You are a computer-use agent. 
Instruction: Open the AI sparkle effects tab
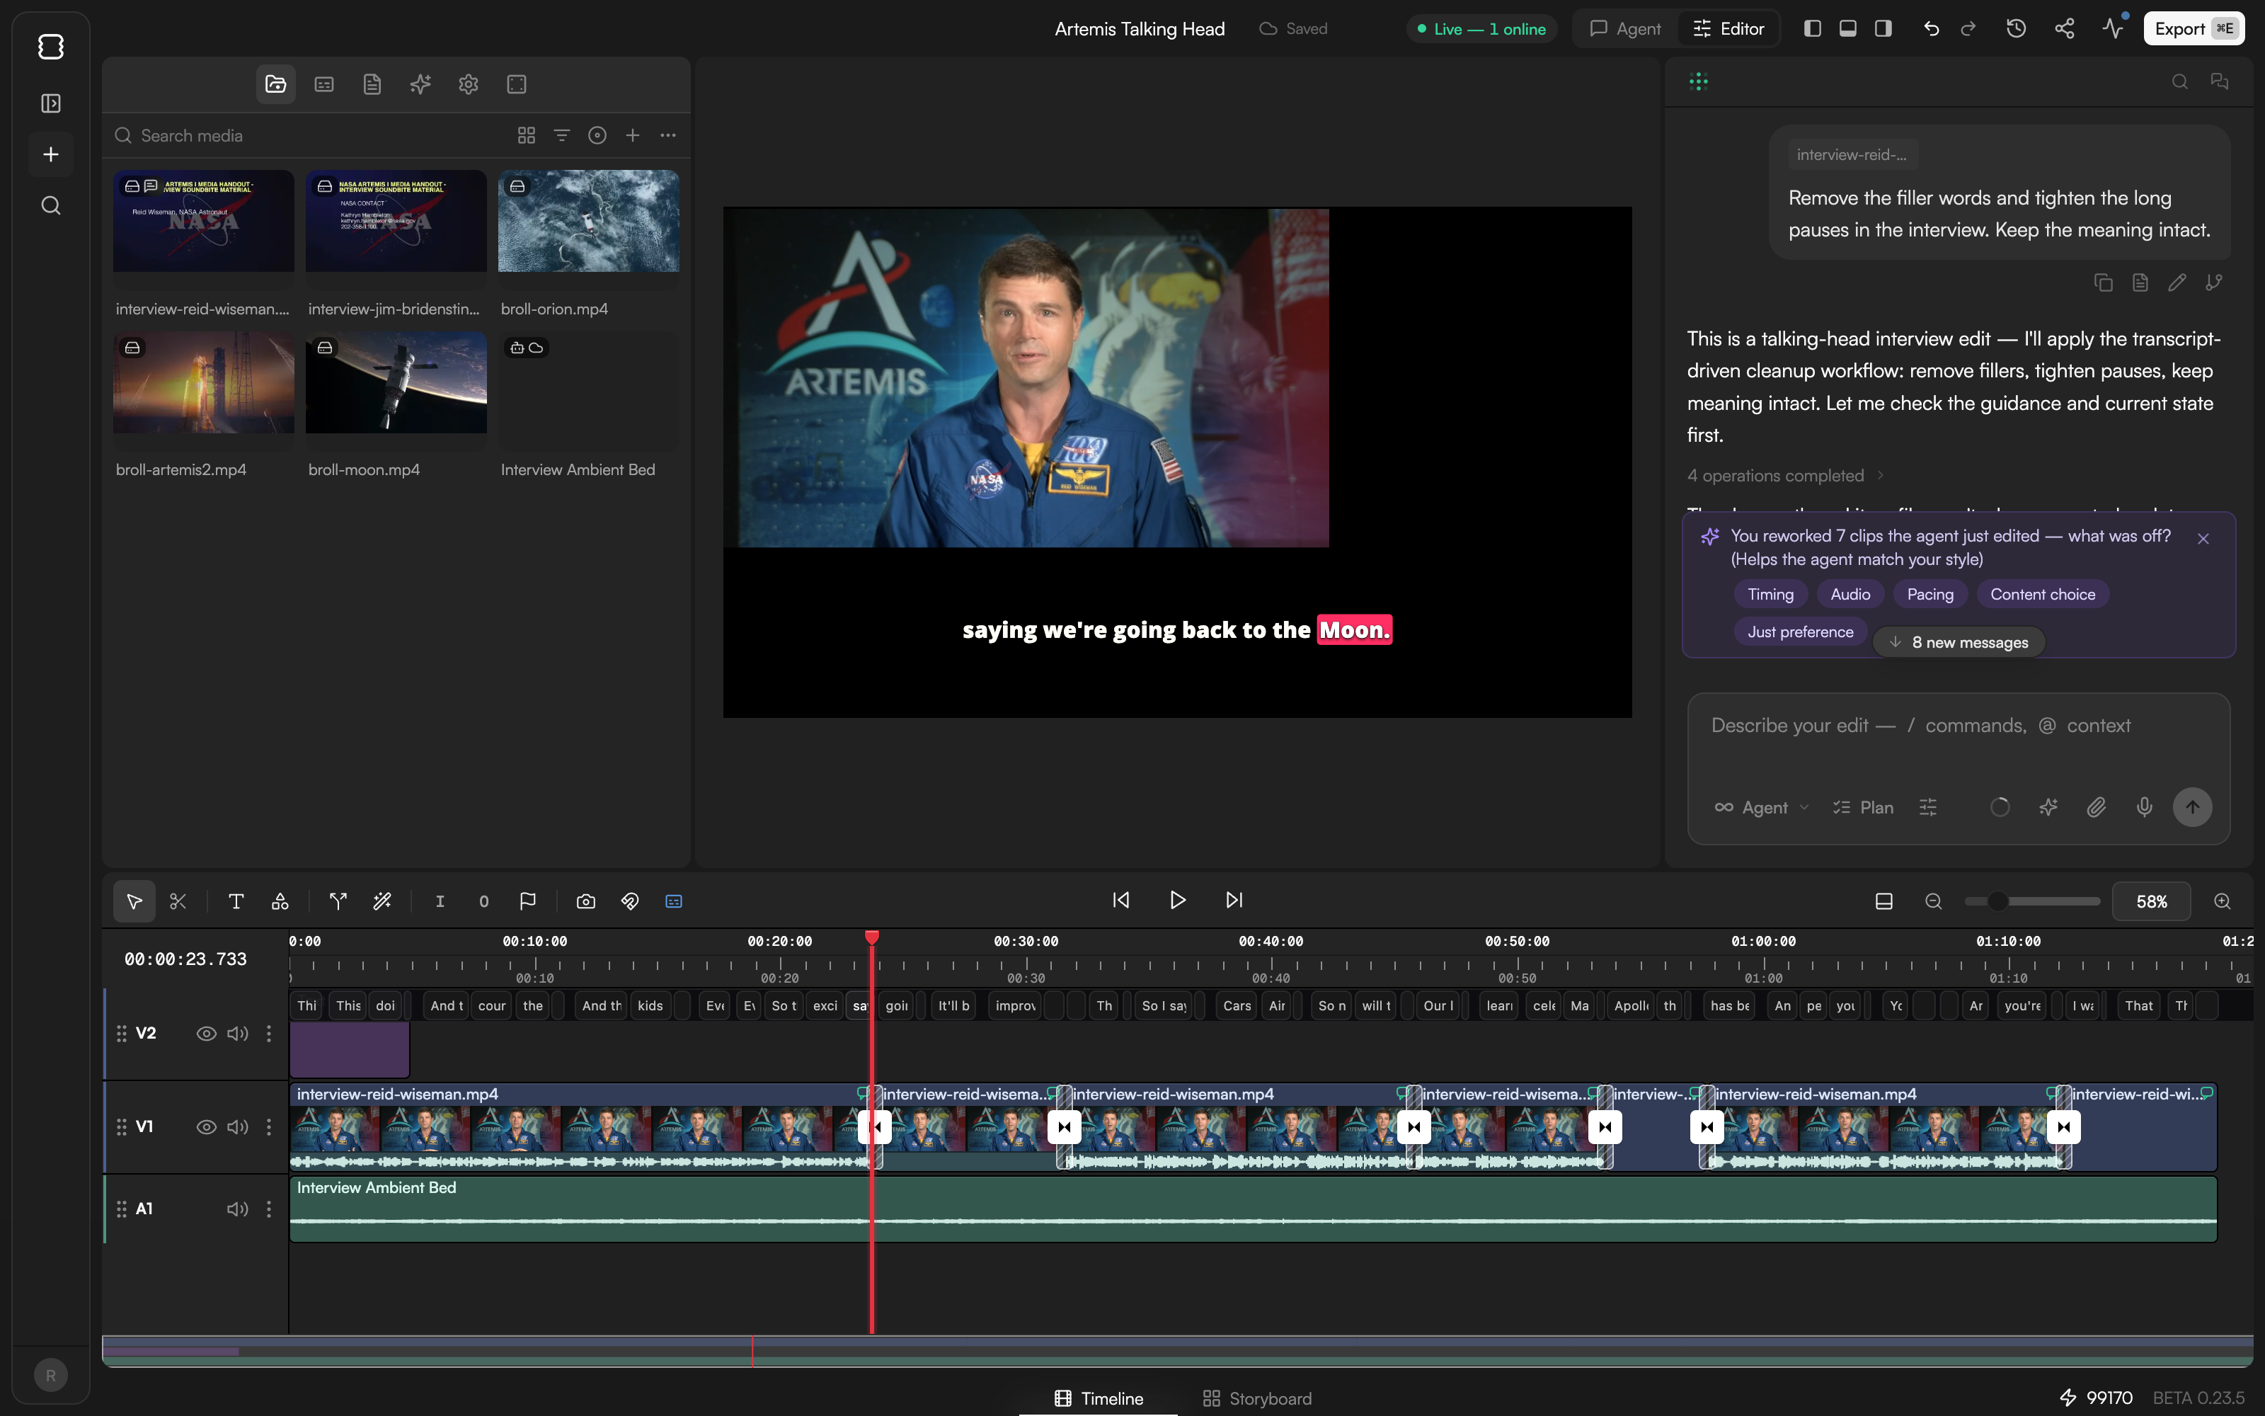pos(420,84)
